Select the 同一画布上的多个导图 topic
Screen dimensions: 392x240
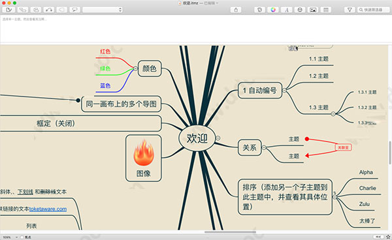(x=122, y=104)
